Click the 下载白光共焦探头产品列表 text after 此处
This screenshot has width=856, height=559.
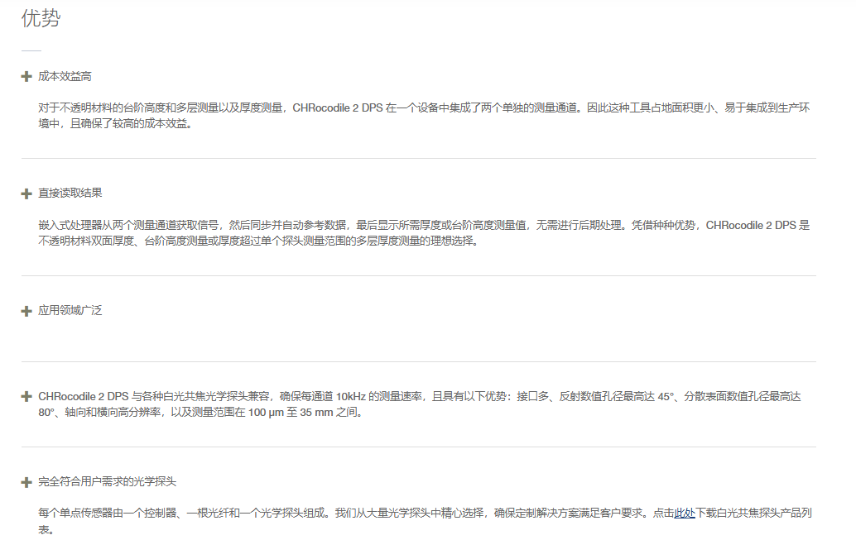pyautogui.click(x=753, y=514)
